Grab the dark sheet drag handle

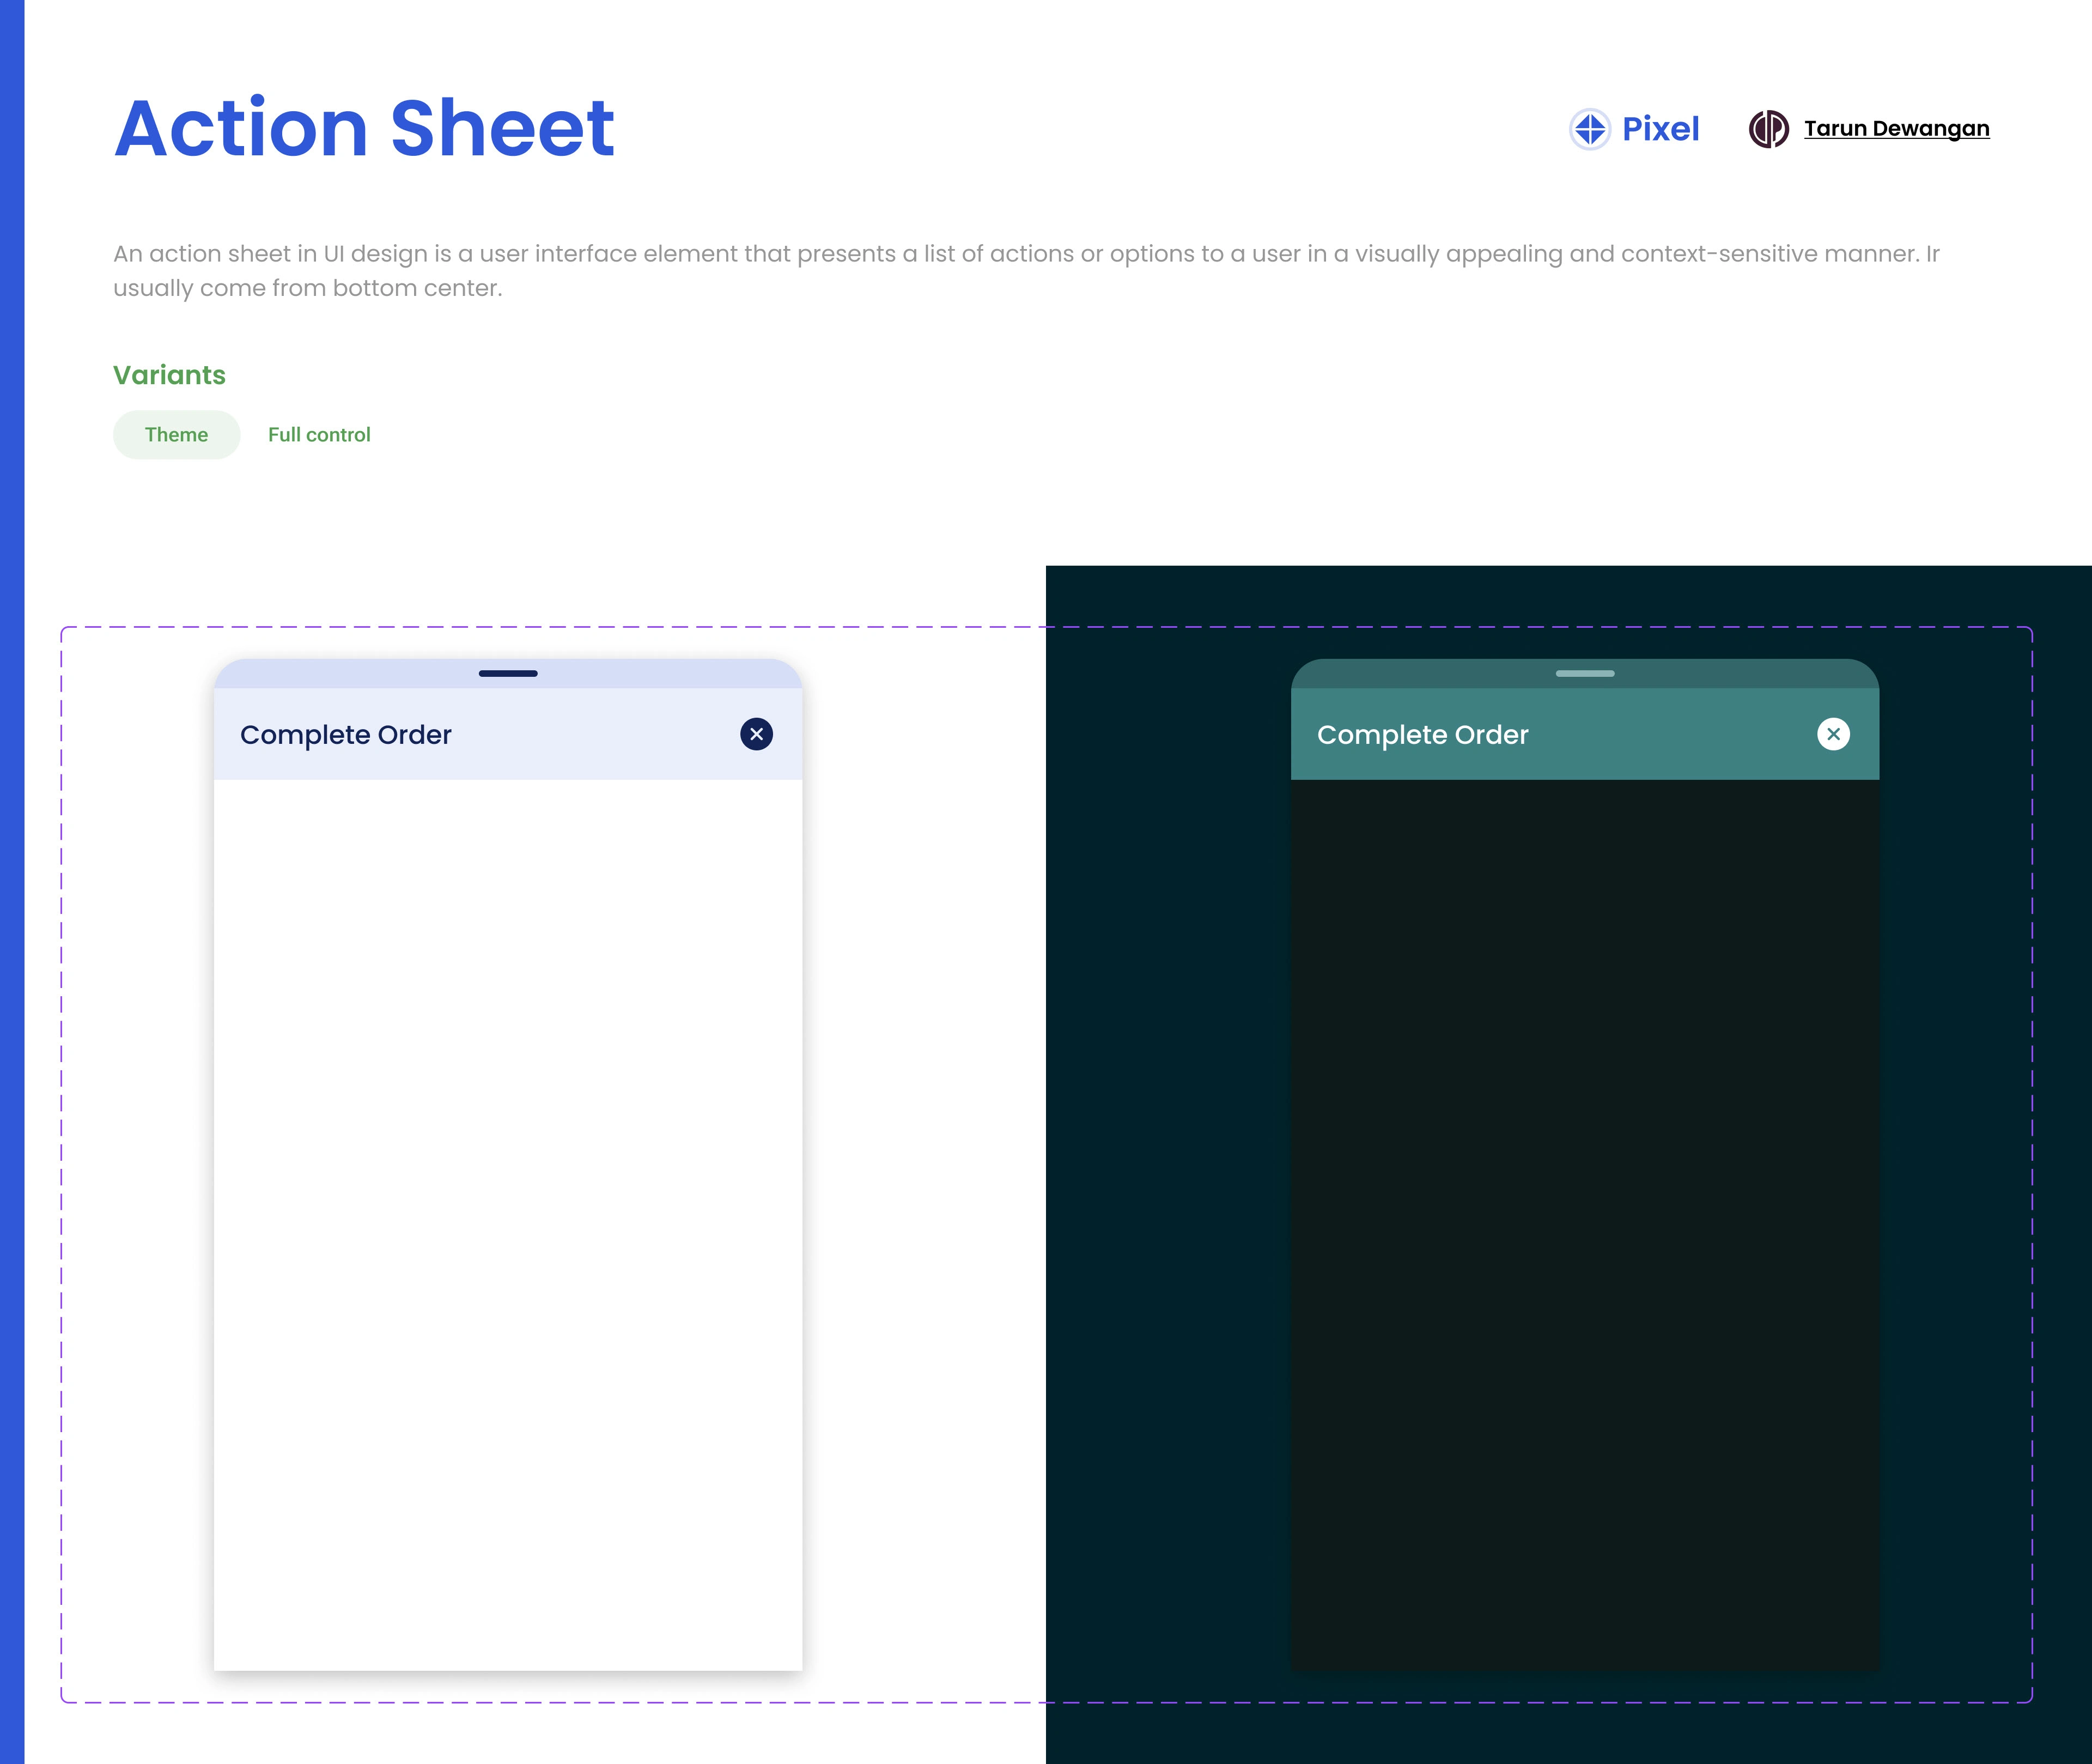1585,673
